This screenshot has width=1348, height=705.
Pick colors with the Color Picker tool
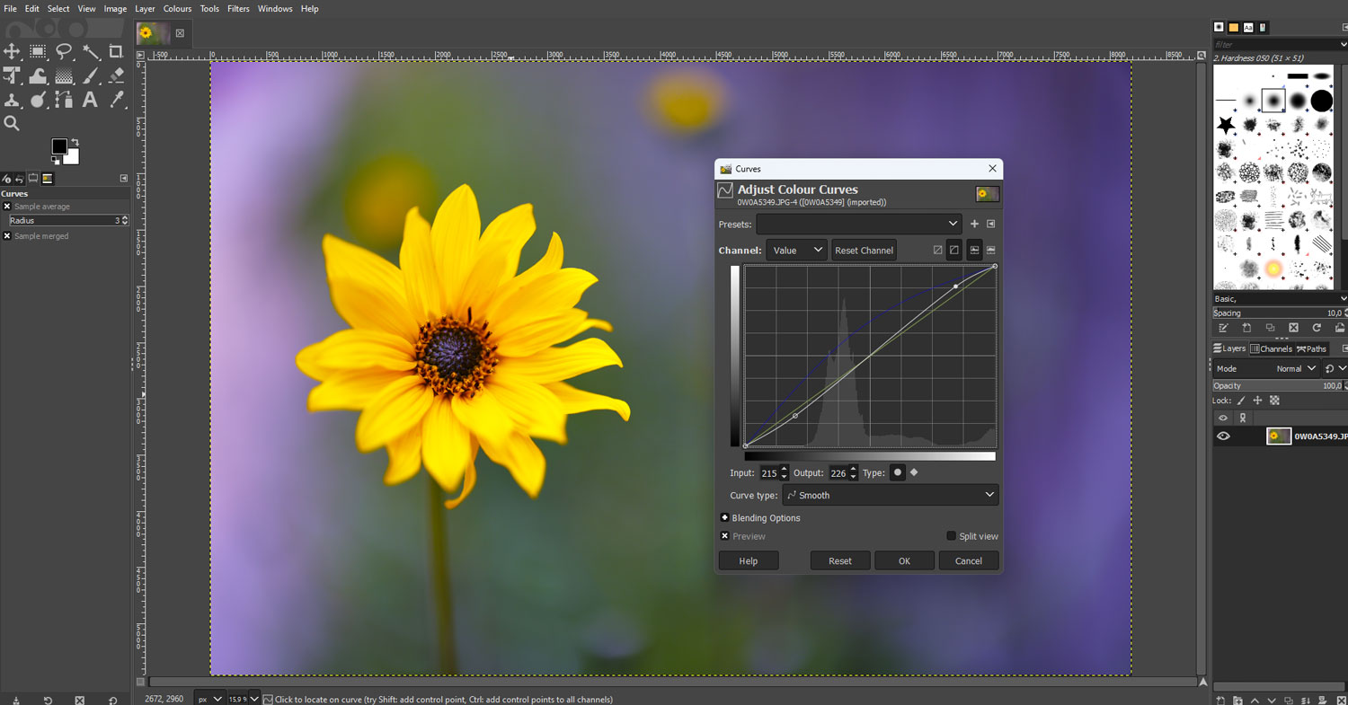(115, 100)
